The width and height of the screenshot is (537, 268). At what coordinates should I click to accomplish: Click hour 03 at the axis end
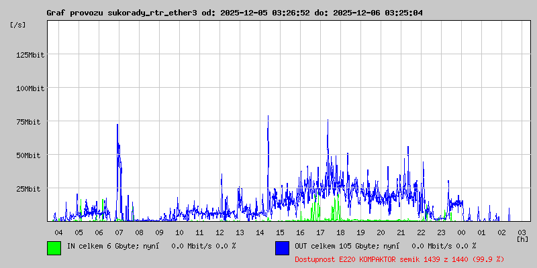(522, 232)
